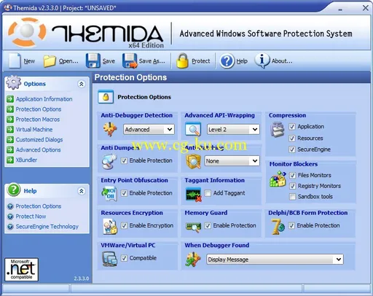
Task: Enable Sandbox tools checkbox
Action: [293, 197]
